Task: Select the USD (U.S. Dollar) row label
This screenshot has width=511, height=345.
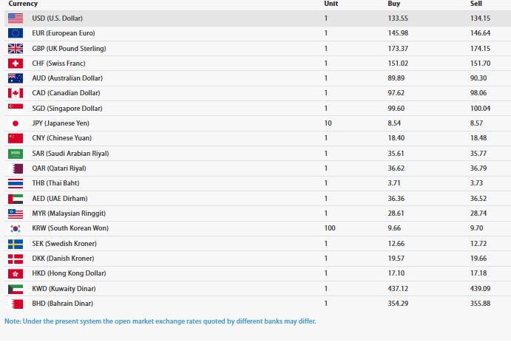Action: 58,18
